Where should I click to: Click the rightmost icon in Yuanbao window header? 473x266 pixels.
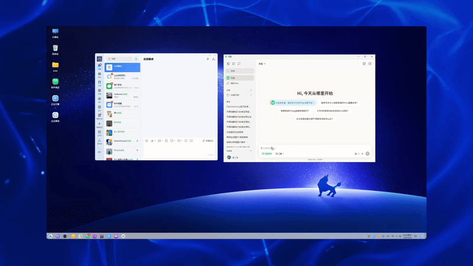click(x=370, y=64)
